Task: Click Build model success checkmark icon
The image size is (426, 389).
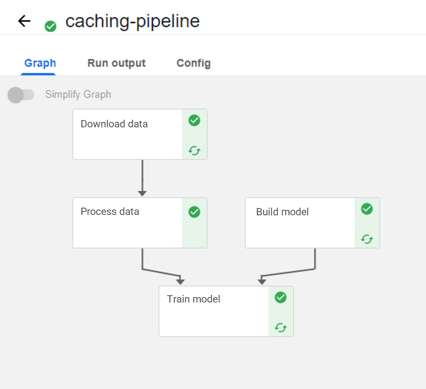Action: pos(367,209)
